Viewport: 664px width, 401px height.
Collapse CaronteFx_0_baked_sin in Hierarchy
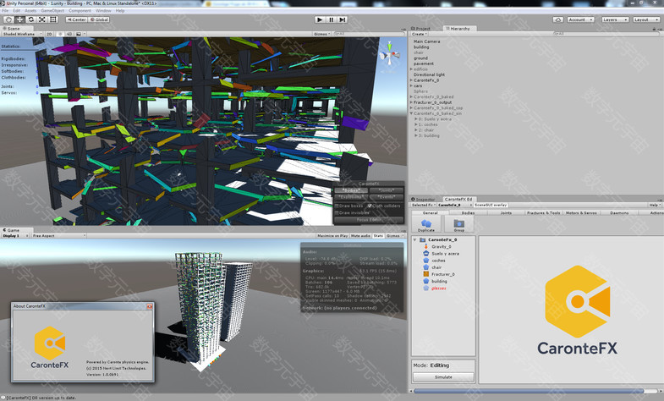(x=411, y=113)
